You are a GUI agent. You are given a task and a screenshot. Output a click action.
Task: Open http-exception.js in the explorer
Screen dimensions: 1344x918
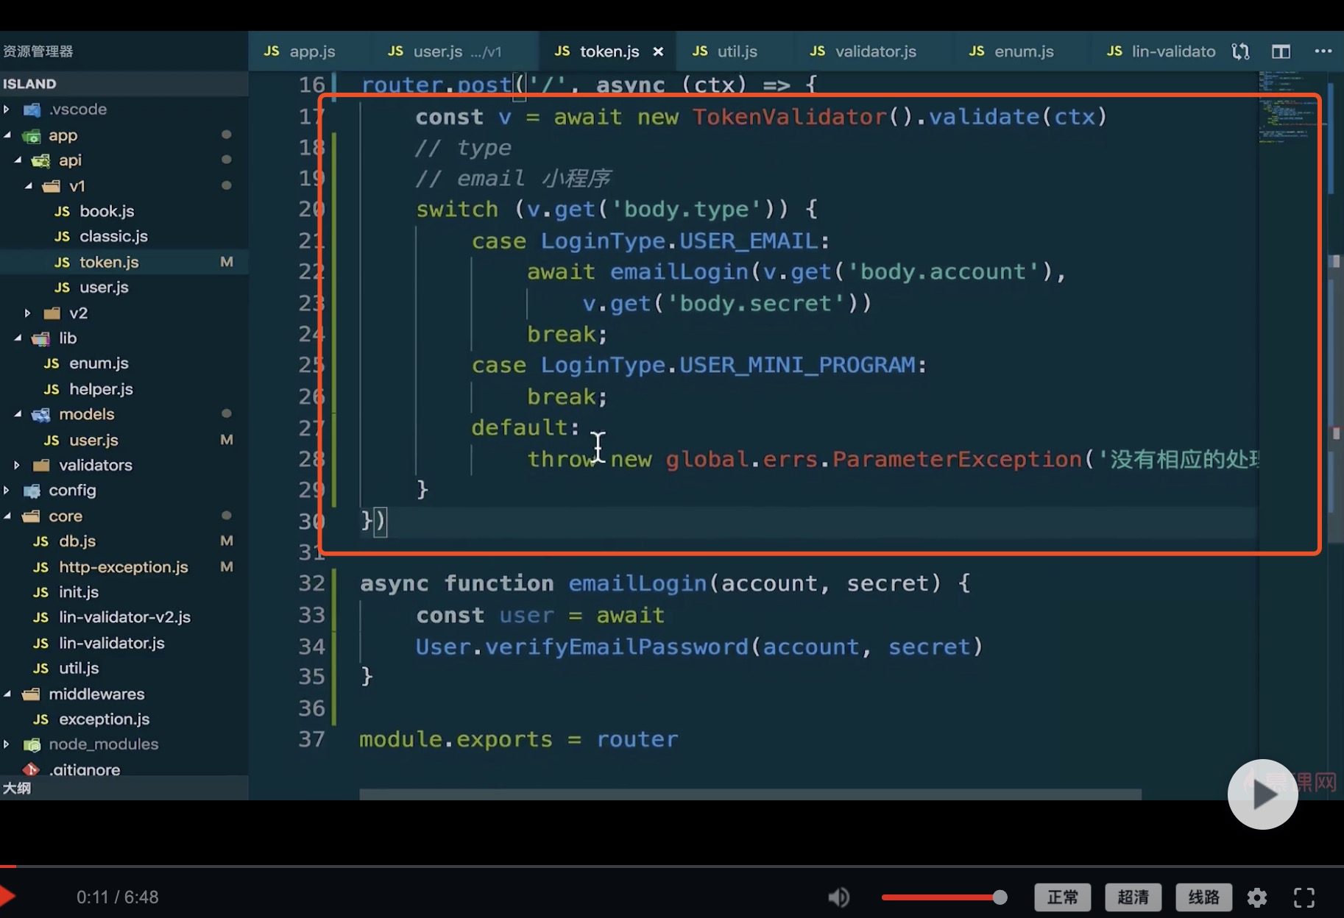[x=124, y=567]
